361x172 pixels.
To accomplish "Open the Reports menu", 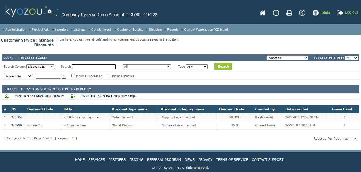I will [173, 30].
